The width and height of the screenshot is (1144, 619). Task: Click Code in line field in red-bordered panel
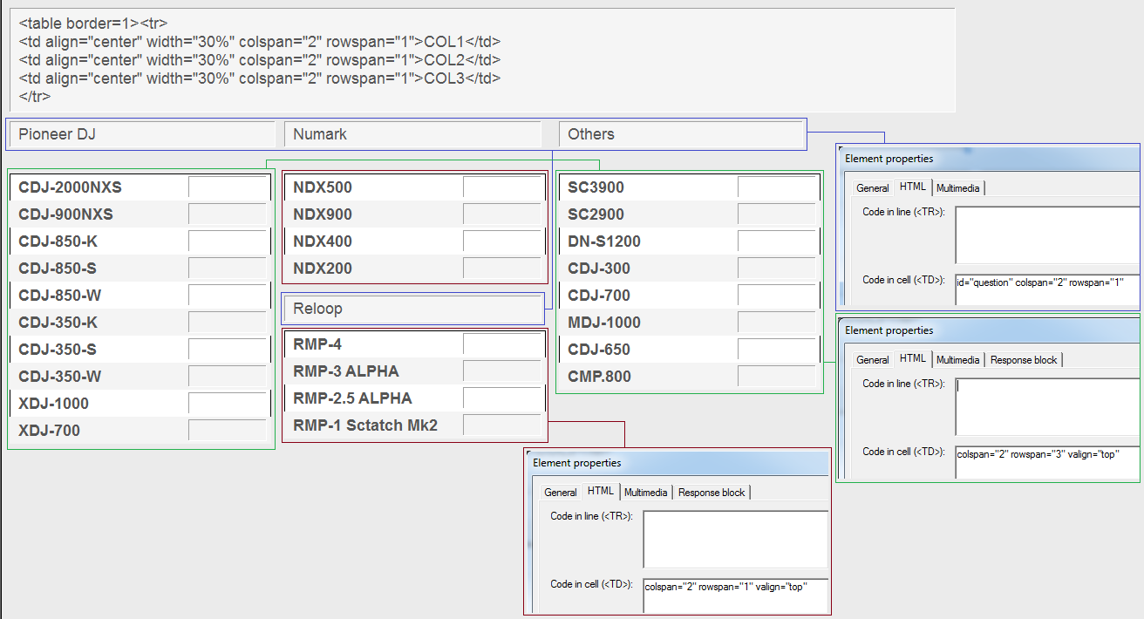pyautogui.click(x=735, y=540)
